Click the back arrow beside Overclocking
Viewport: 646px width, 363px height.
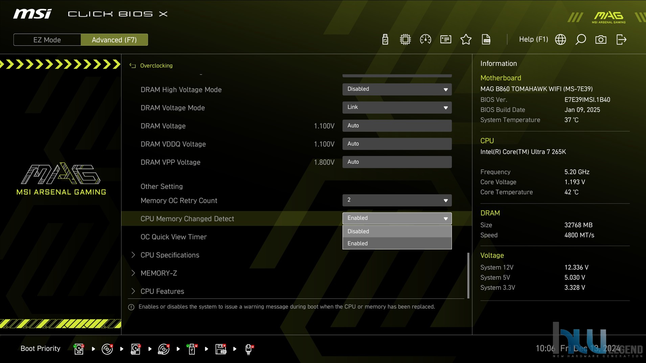[x=133, y=66]
